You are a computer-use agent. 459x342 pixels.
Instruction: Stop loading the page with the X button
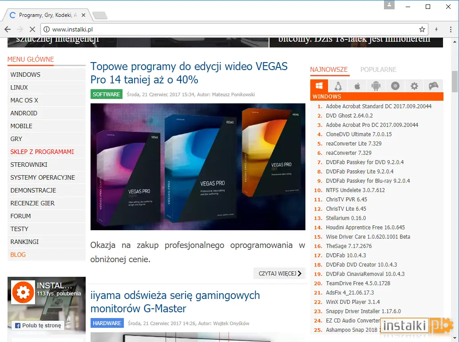(x=32, y=29)
